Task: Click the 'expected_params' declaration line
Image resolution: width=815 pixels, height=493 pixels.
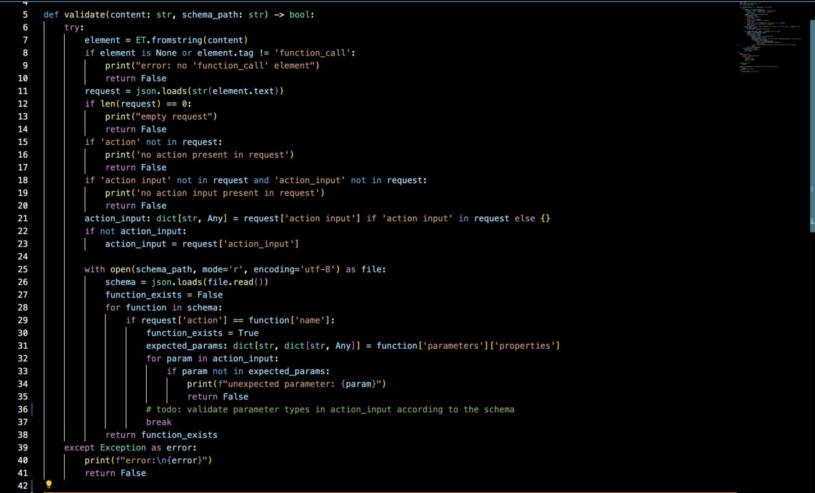Action: click(x=353, y=346)
